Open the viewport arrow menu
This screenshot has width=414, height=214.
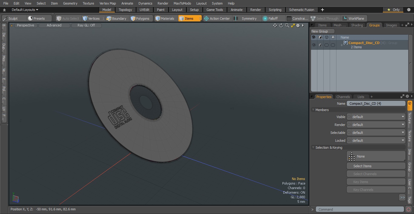tap(303, 25)
